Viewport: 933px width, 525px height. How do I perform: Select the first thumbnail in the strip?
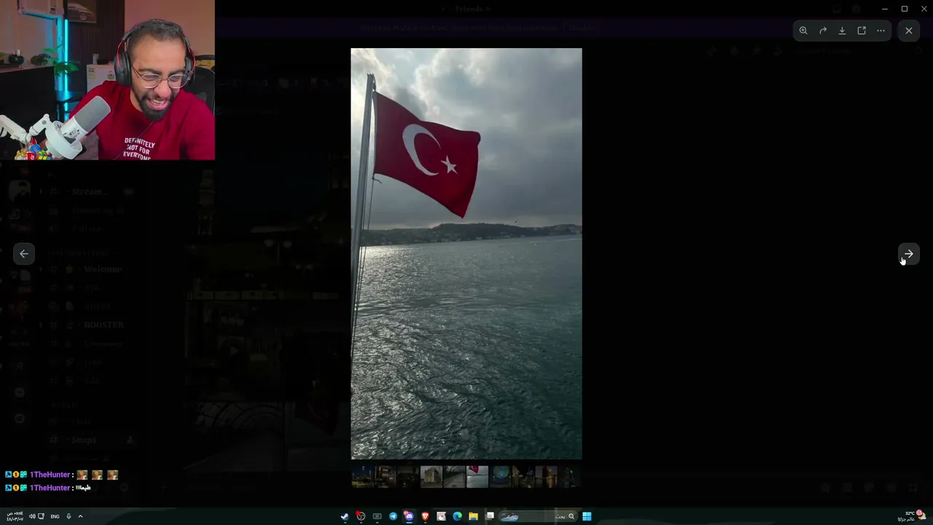tap(362, 477)
